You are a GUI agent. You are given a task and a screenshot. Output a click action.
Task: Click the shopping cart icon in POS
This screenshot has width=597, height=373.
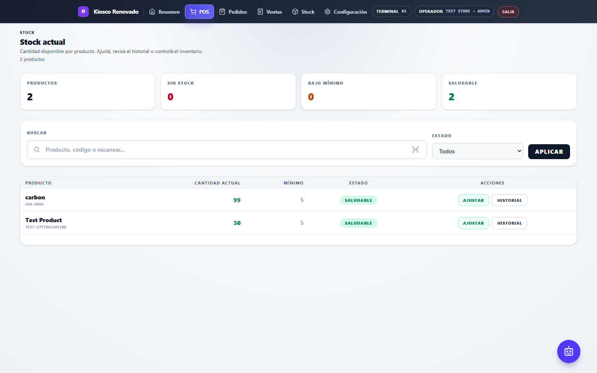pos(193,12)
